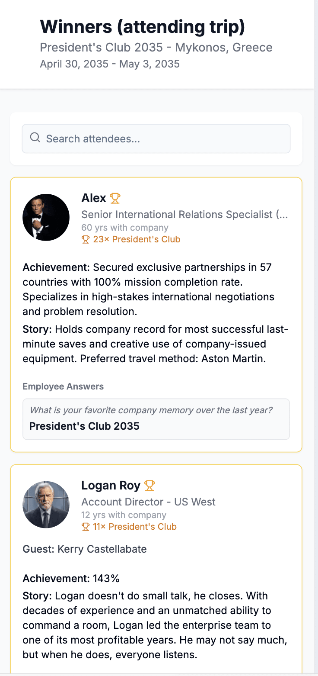This screenshot has height=676, width=318.
Task: Click the truncated Senior International Relations Specialist title
Action: 184,214
